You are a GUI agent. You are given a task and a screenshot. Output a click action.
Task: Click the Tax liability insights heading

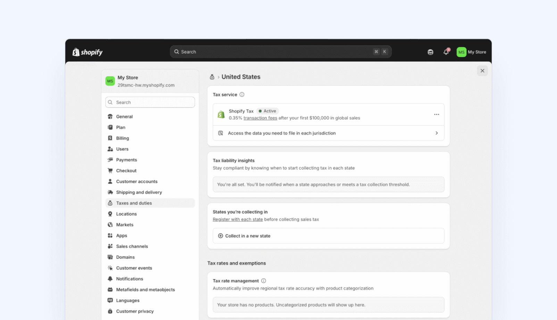[x=234, y=160]
